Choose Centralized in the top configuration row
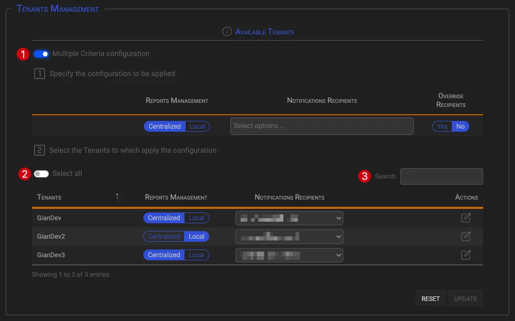This screenshot has width=515, height=321. [x=164, y=127]
